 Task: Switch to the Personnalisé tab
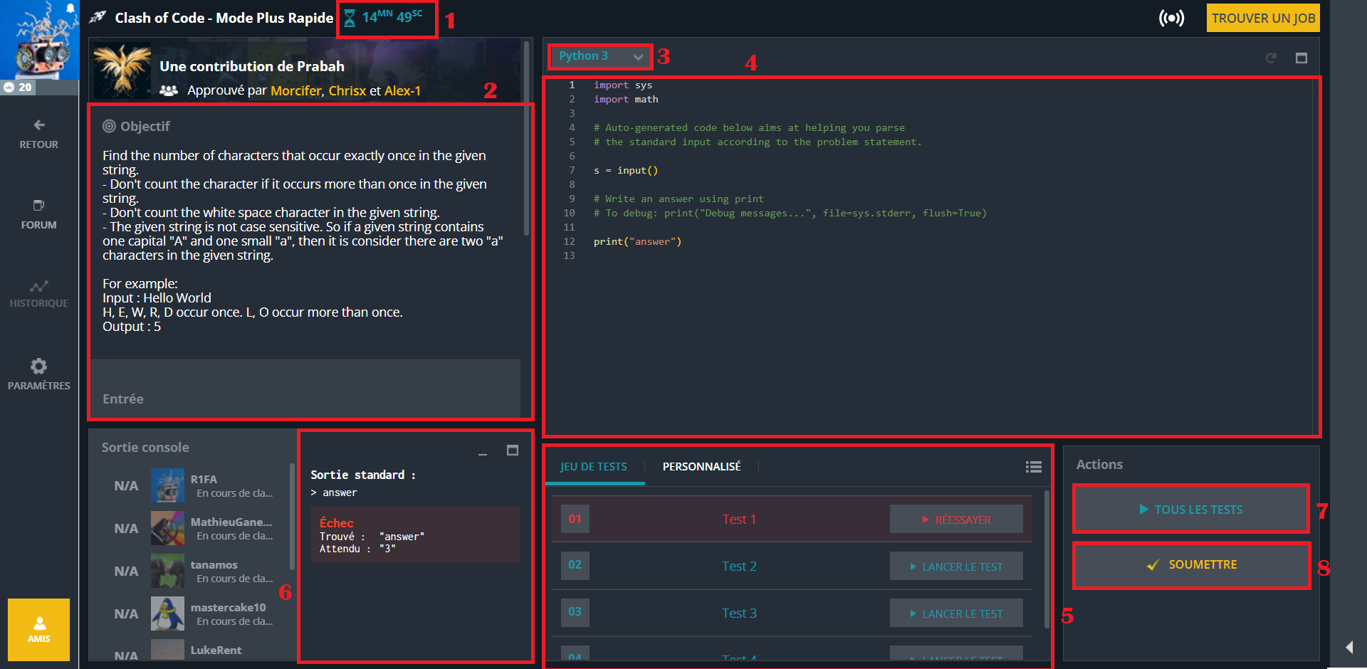click(x=701, y=467)
